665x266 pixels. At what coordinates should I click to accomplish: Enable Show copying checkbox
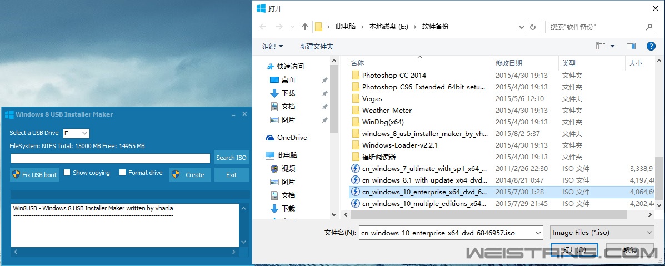(x=67, y=173)
